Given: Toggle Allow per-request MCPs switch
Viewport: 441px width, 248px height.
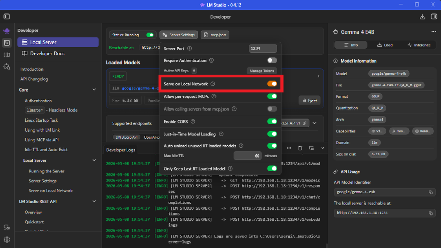Looking at the screenshot, I should (x=272, y=96).
